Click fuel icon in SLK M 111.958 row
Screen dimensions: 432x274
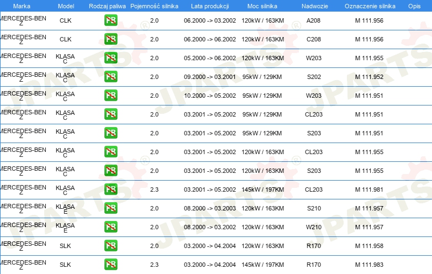[x=110, y=246]
